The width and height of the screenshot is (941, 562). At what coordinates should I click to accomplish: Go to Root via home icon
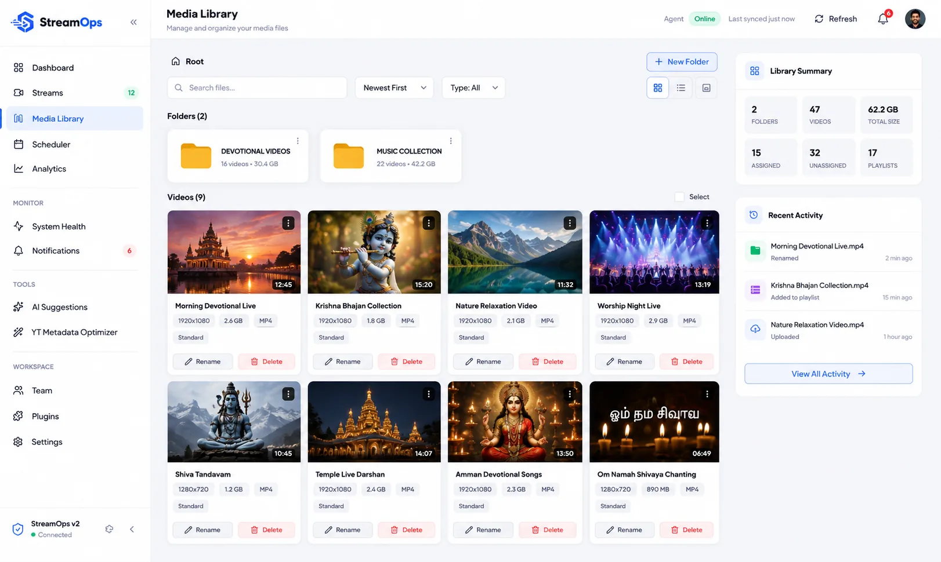(x=176, y=61)
